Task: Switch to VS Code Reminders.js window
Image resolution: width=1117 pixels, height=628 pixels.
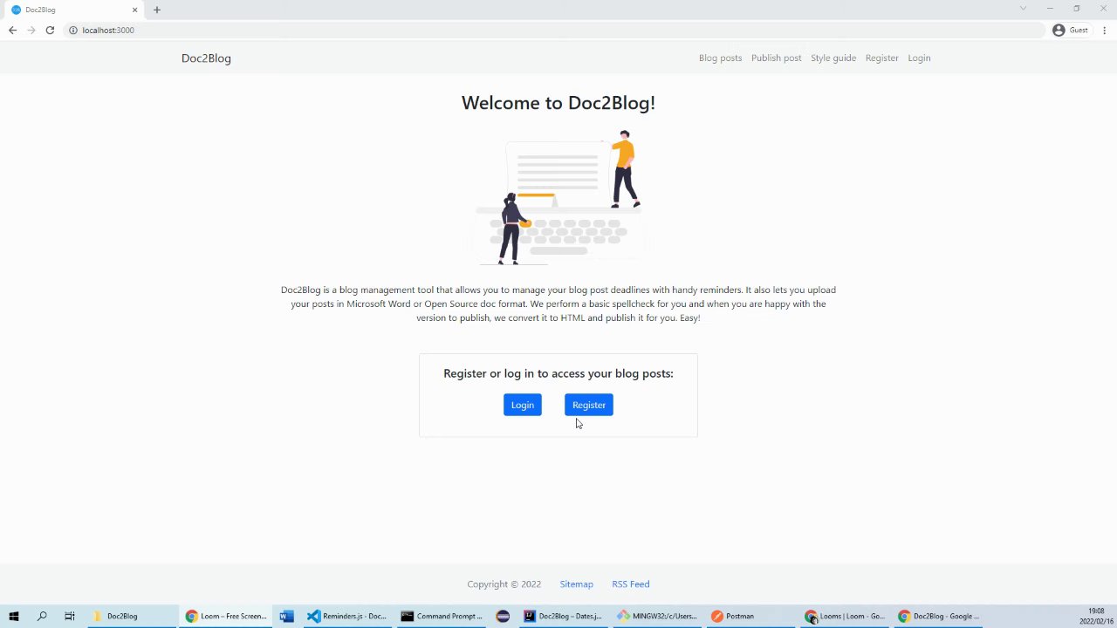Action: [x=346, y=616]
